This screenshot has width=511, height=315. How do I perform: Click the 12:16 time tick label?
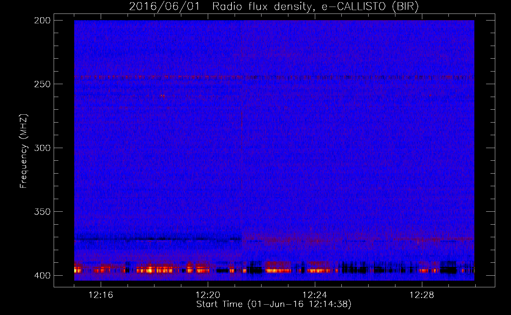(101, 295)
